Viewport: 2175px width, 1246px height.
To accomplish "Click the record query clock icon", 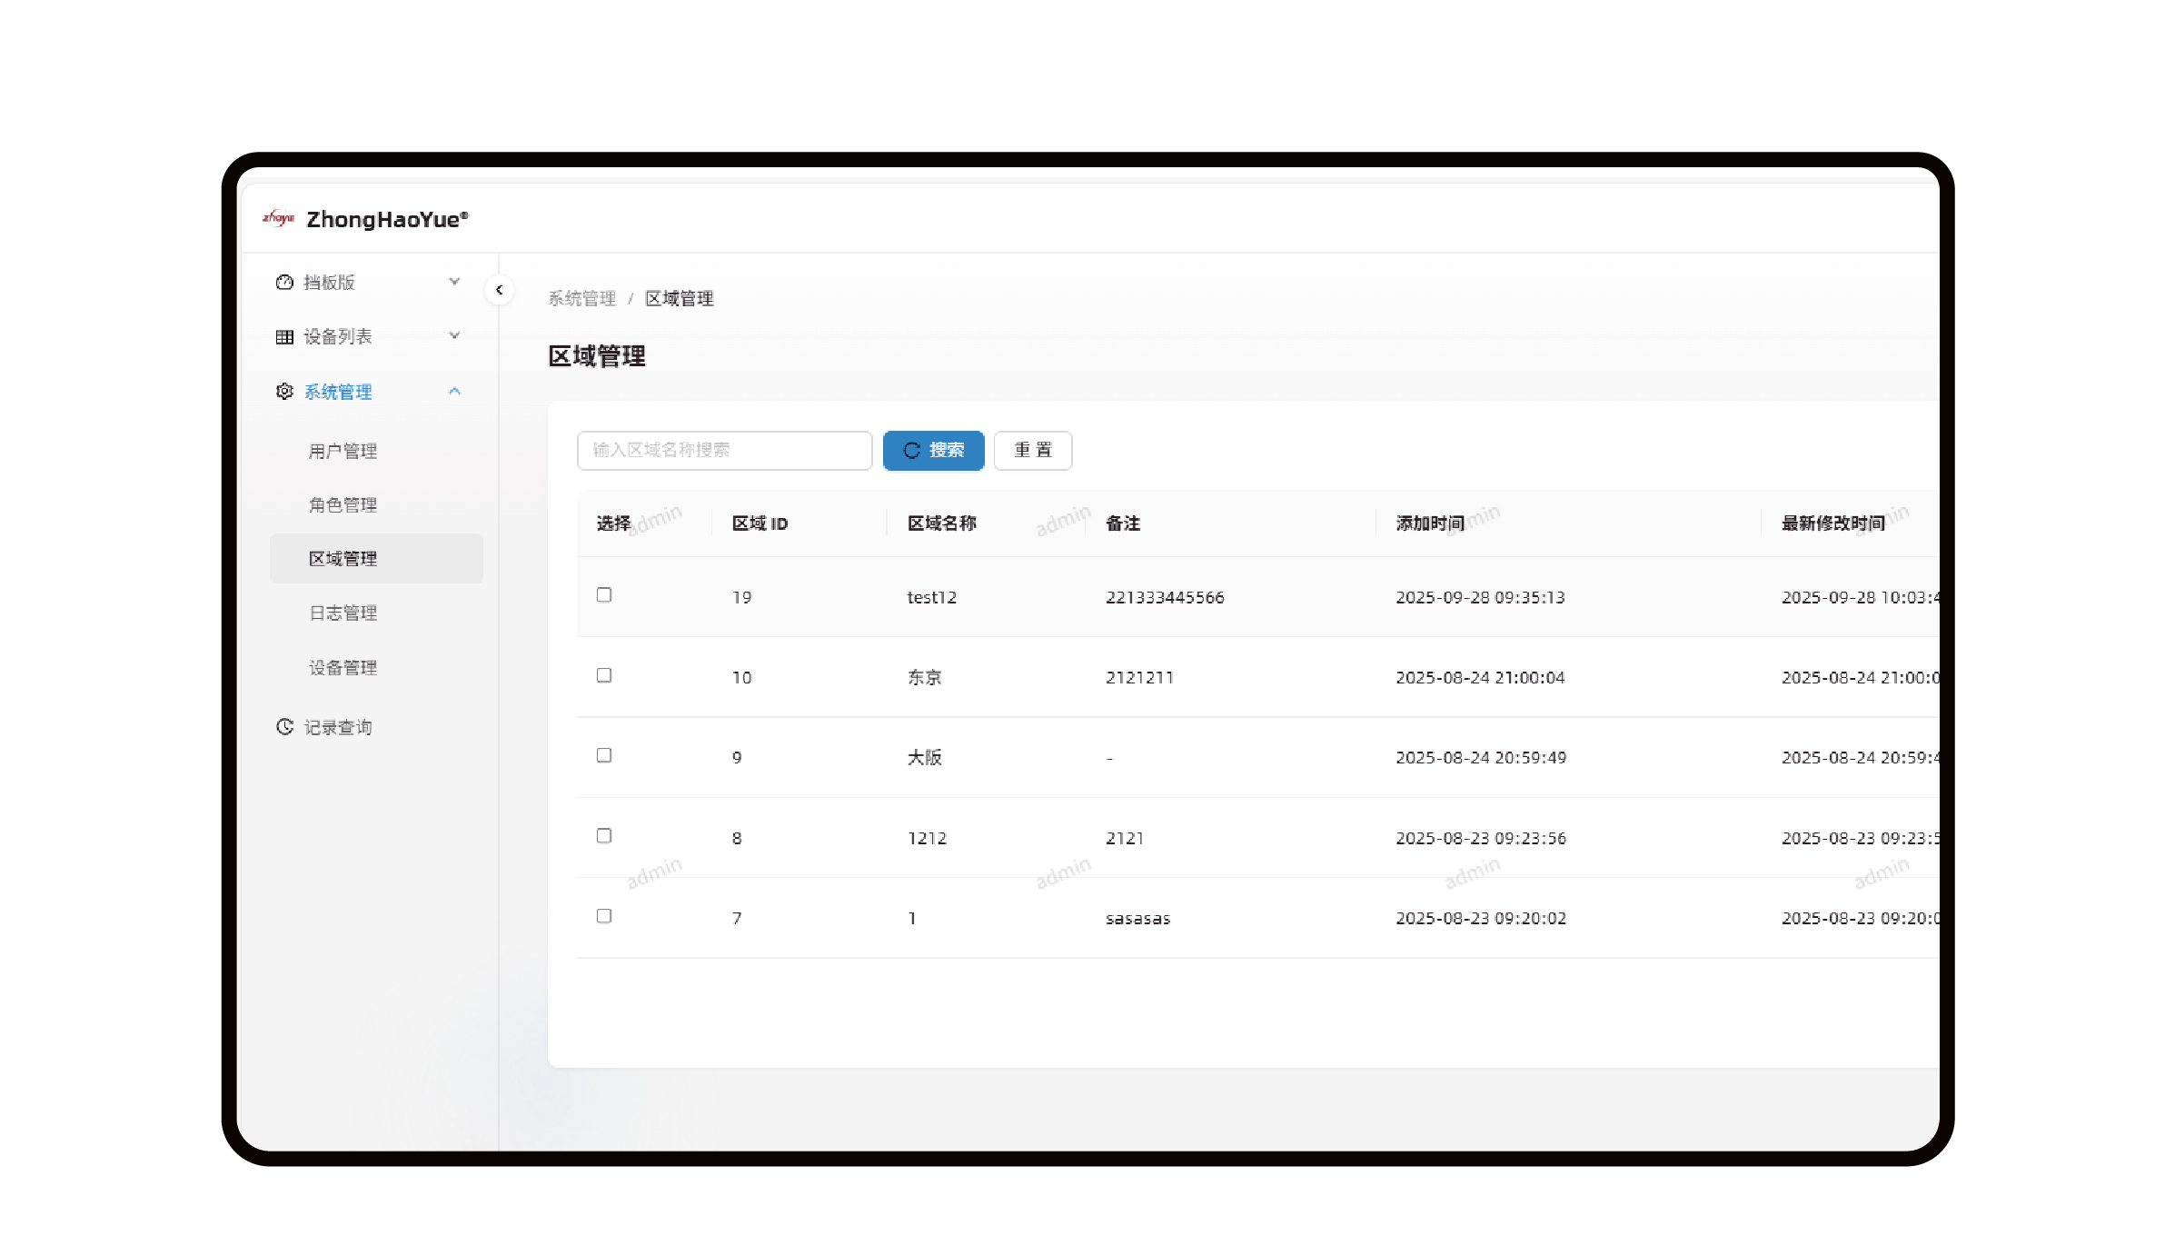I will tap(284, 727).
